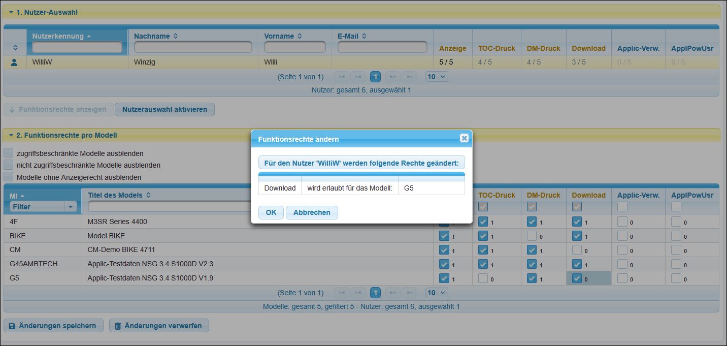Viewport: 727px width, 346px height.
Task: Click the Nutzerkennung filter input field
Action: coord(77,47)
